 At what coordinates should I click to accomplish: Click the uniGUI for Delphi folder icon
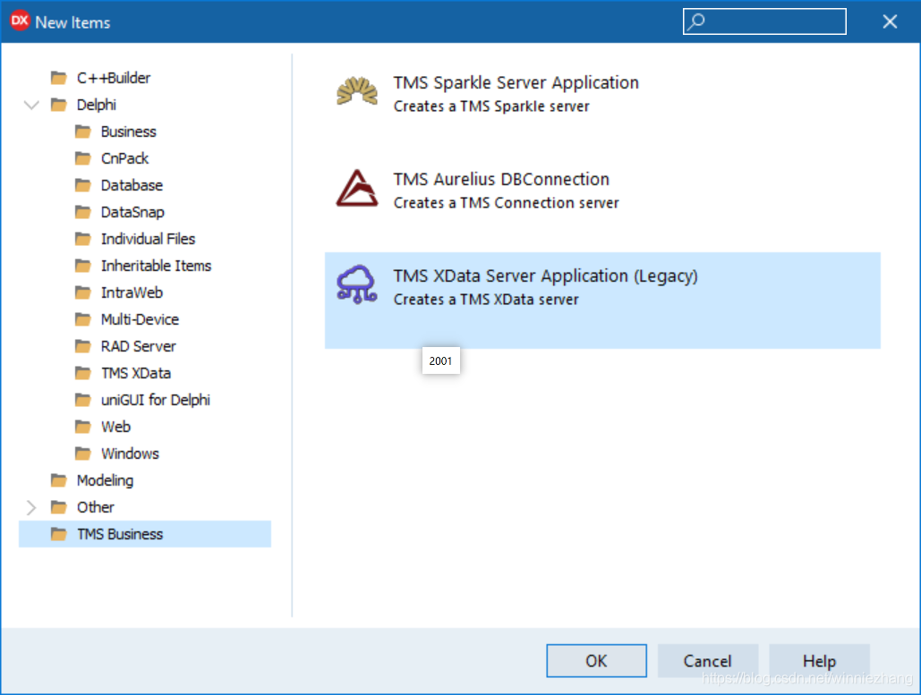point(83,400)
